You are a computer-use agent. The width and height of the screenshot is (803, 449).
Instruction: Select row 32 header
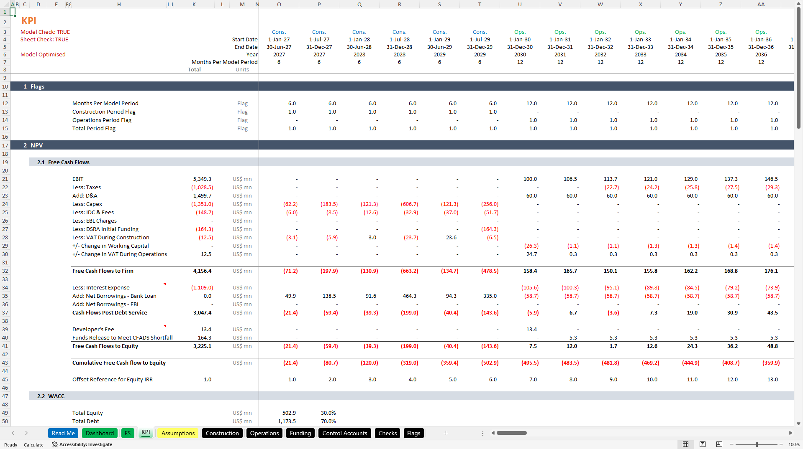coord(5,271)
